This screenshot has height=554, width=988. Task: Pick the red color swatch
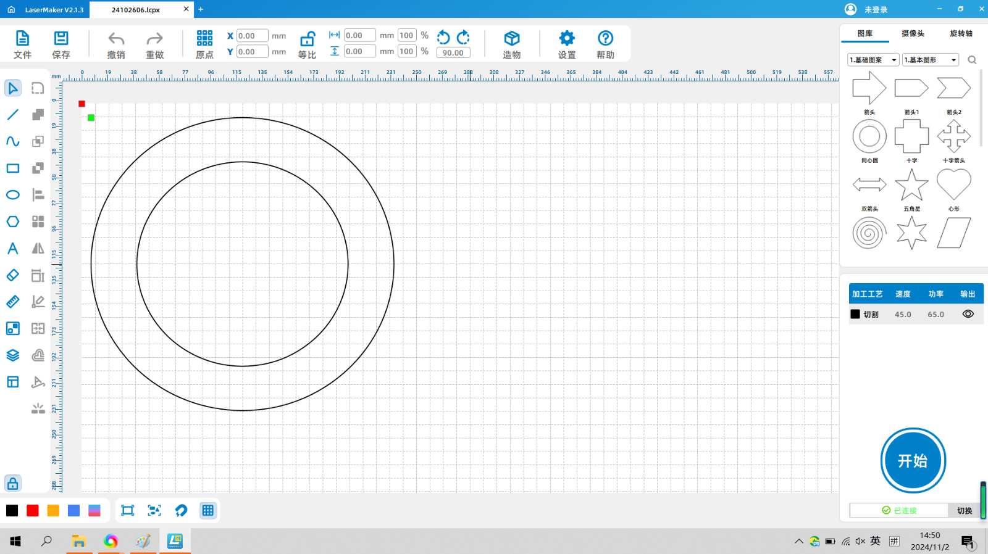(33, 510)
